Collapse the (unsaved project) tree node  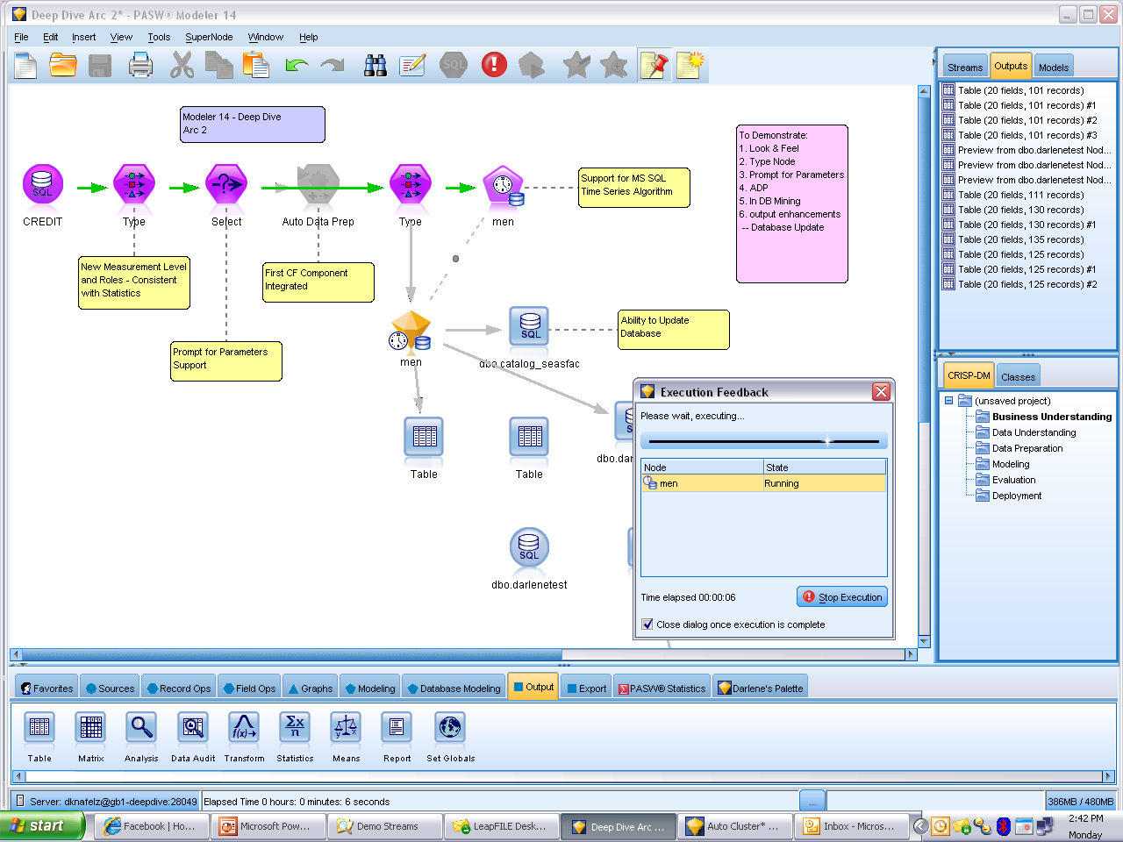click(948, 401)
